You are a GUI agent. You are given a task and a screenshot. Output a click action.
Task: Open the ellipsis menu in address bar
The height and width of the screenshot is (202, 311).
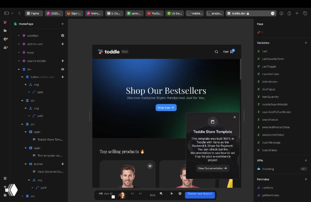(273, 13)
